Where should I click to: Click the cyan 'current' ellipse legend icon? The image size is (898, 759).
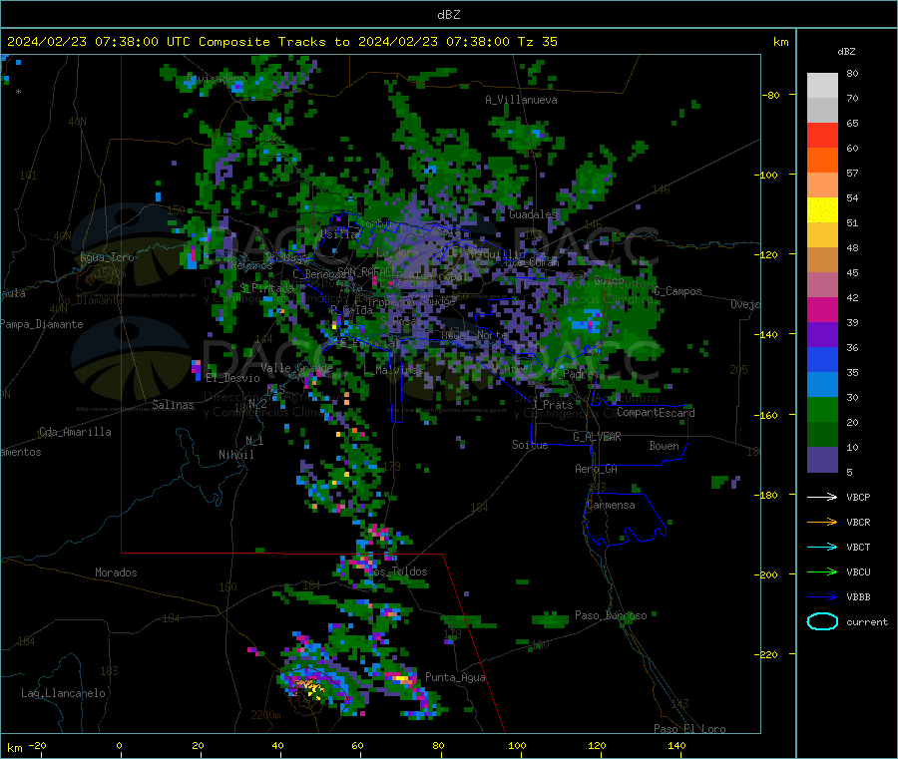pyautogui.click(x=822, y=621)
